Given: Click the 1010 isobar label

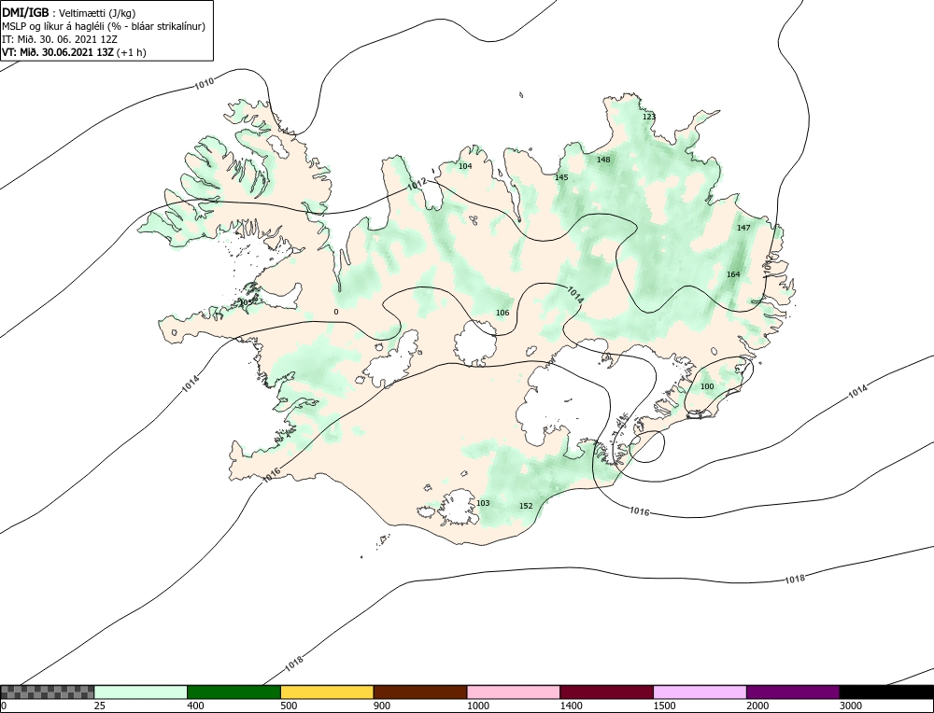Looking at the screenshot, I should coord(205,84).
